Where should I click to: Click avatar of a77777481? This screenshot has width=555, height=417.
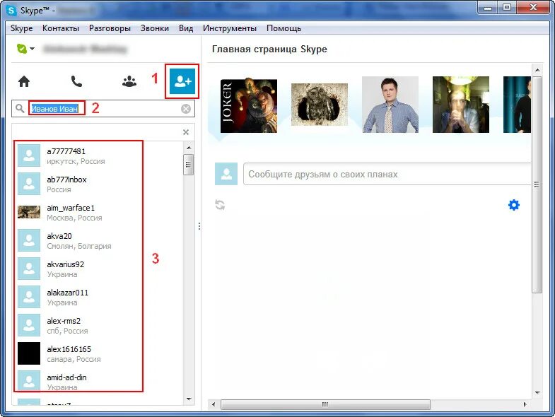(x=29, y=155)
